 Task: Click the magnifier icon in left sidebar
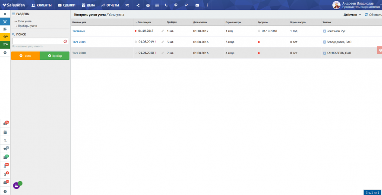[5, 140]
